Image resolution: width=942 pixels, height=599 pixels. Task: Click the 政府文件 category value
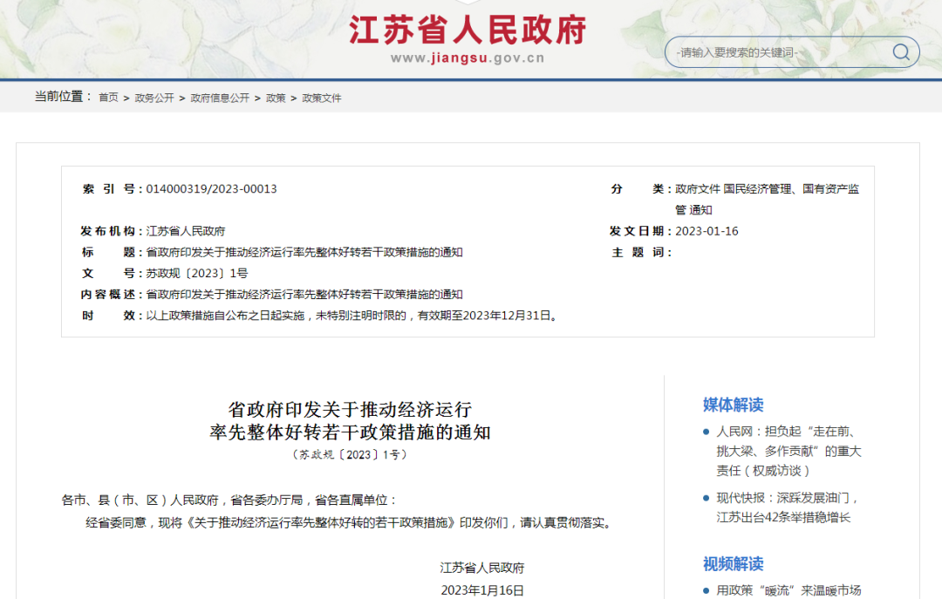(x=698, y=189)
